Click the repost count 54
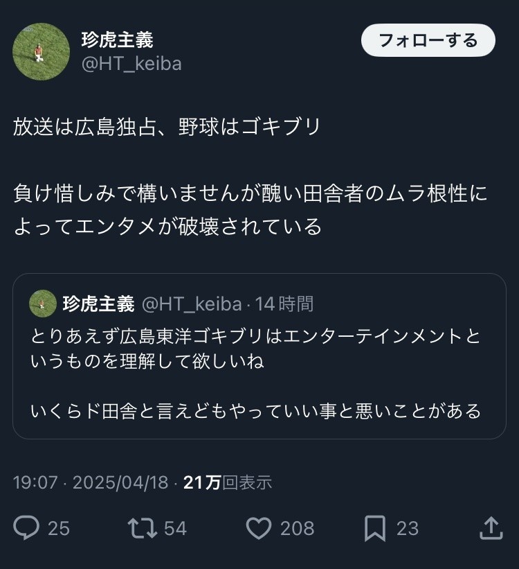This screenshot has height=569, width=519. tap(175, 529)
